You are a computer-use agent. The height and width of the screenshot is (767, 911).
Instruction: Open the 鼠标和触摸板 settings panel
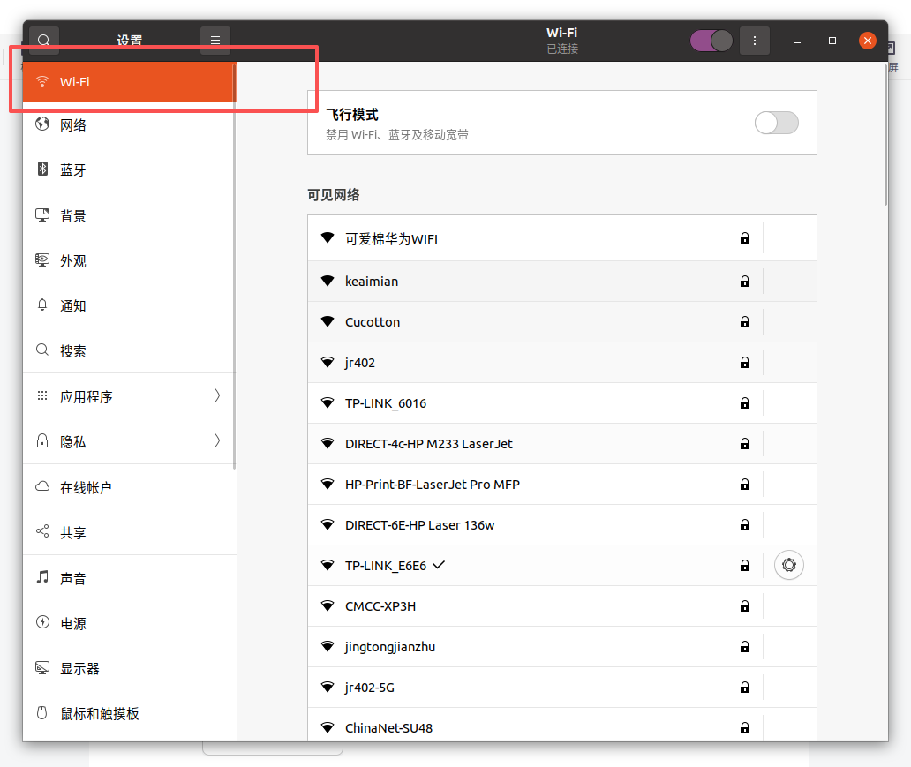coord(129,713)
